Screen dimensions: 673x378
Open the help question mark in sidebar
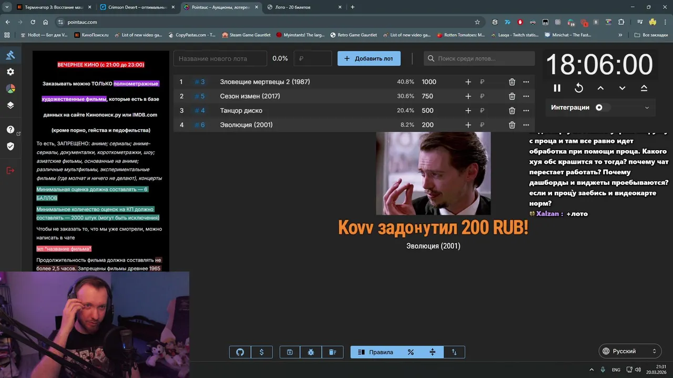pos(11,130)
